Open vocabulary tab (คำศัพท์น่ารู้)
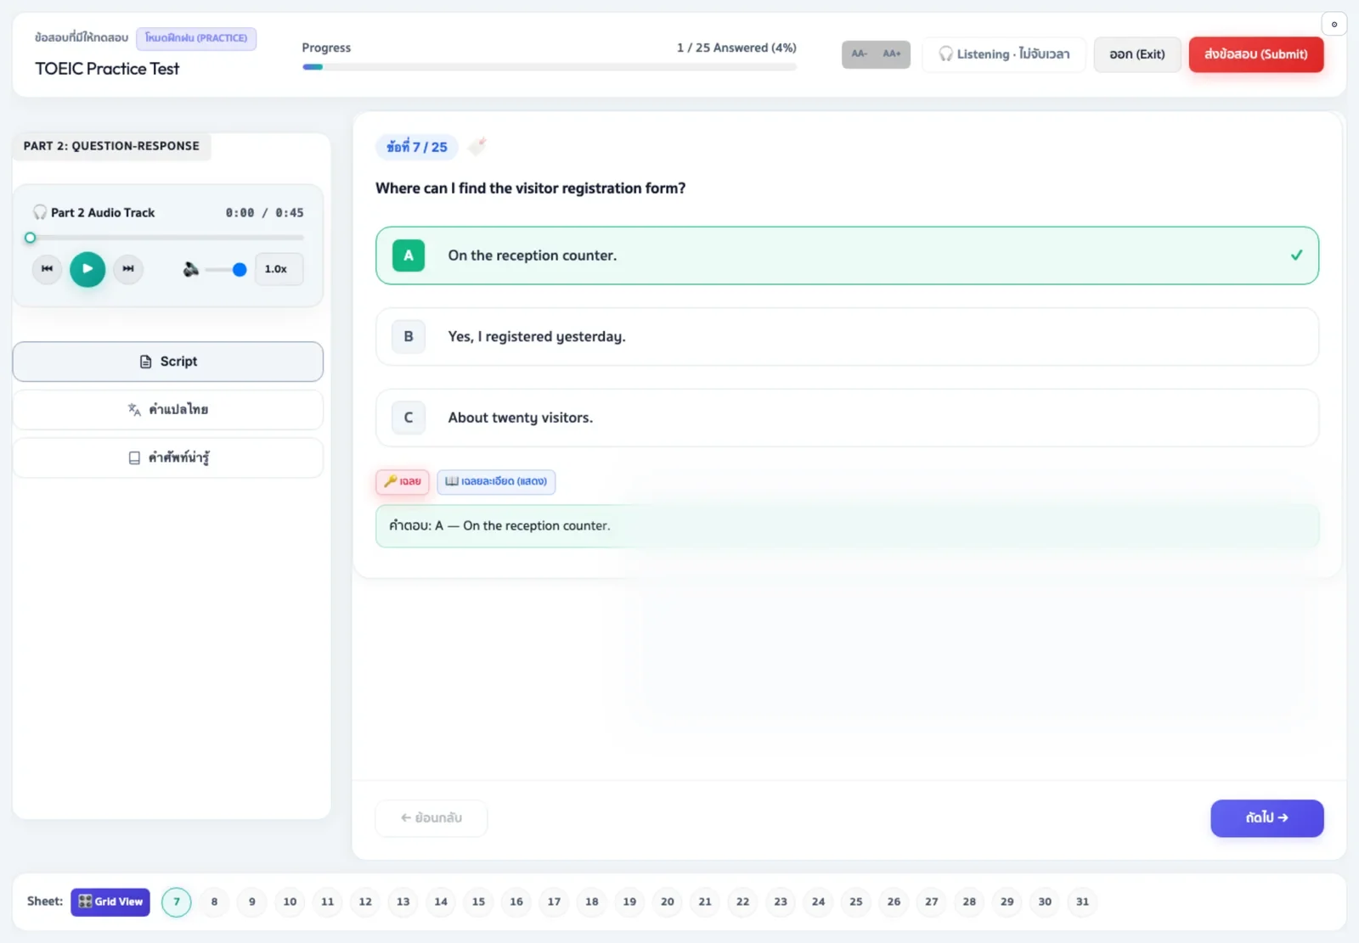This screenshot has height=943, width=1359. click(x=167, y=457)
